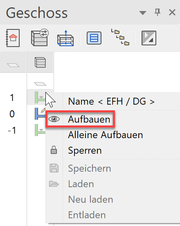The height and width of the screenshot is (226, 180).
Task: Open the storey settings icon with sliders
Action: pos(40,38)
